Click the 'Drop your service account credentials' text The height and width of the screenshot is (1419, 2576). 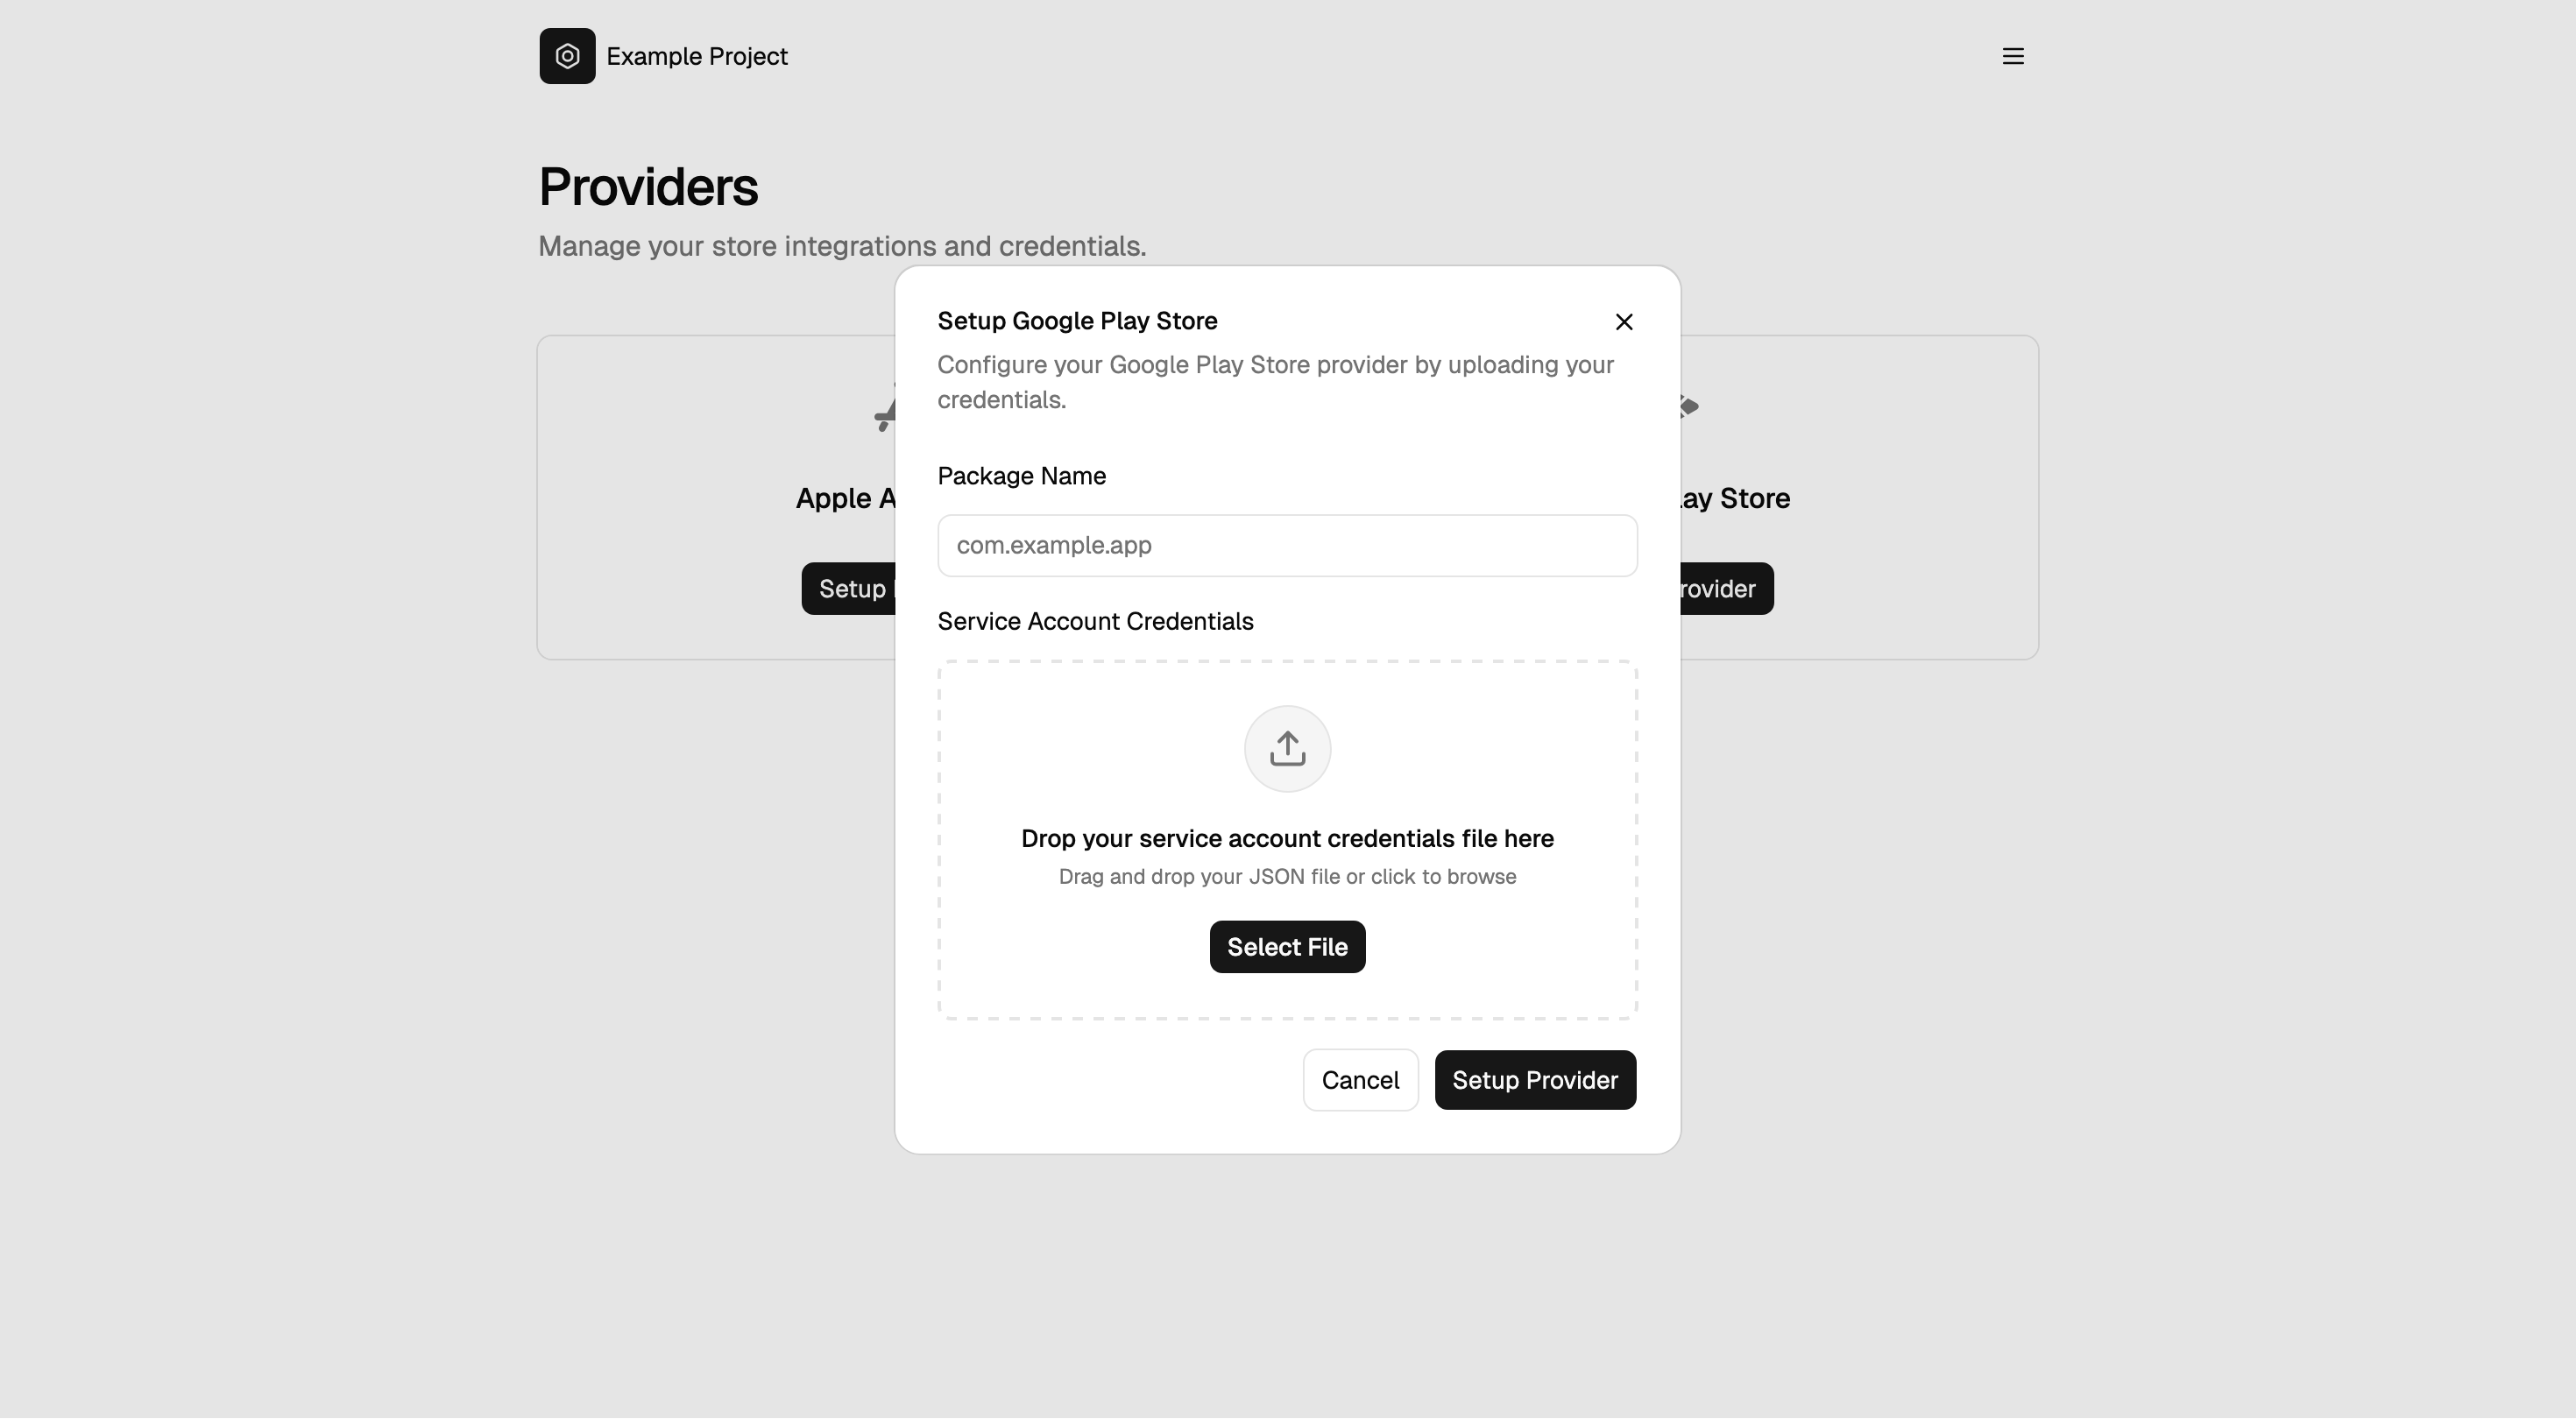(1287, 838)
